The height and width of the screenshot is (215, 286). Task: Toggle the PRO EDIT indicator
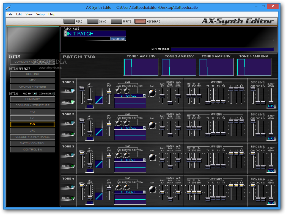pyautogui.click(x=35, y=94)
